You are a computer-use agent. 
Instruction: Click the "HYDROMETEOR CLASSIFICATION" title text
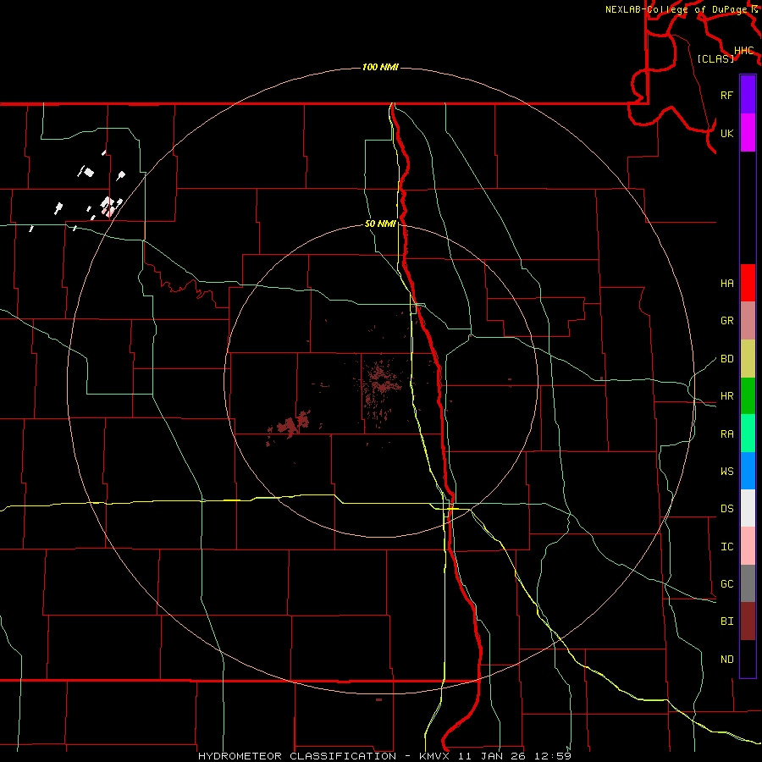[297, 756]
